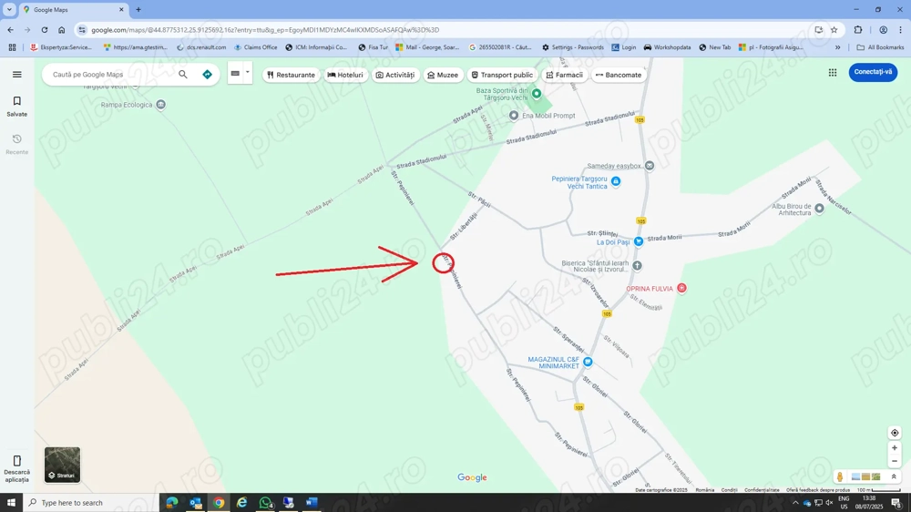Click the Google apps grid icon
The width and height of the screenshot is (911, 512).
832,73
